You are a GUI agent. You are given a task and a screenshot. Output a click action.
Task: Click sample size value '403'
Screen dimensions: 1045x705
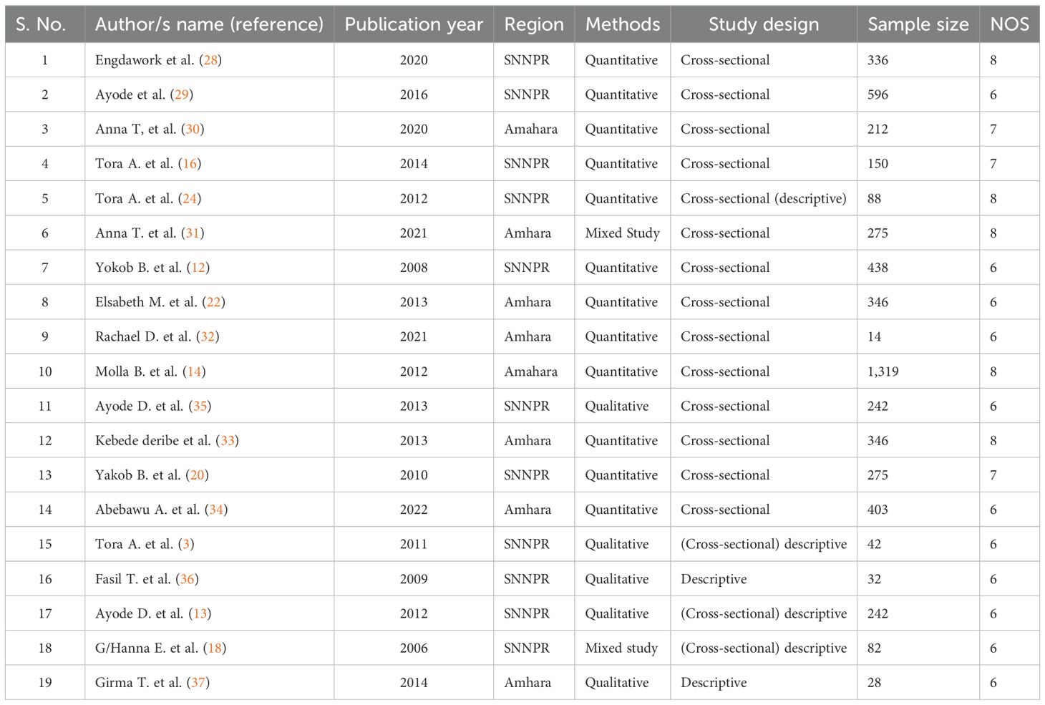(878, 510)
